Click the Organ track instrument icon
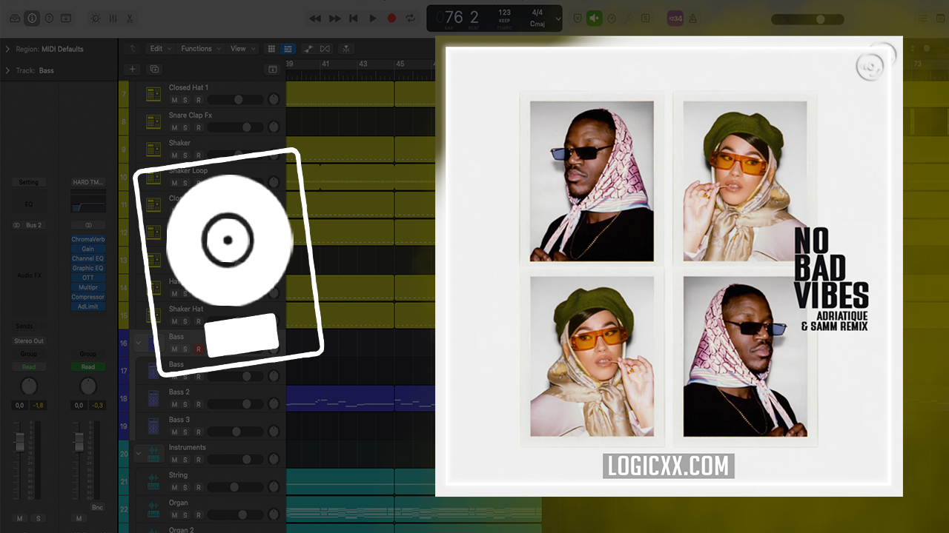The width and height of the screenshot is (949, 533). [x=153, y=509]
